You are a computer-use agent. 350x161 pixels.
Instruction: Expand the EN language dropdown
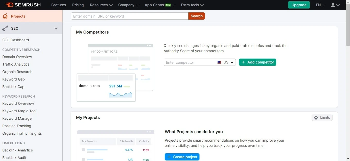(320, 5)
